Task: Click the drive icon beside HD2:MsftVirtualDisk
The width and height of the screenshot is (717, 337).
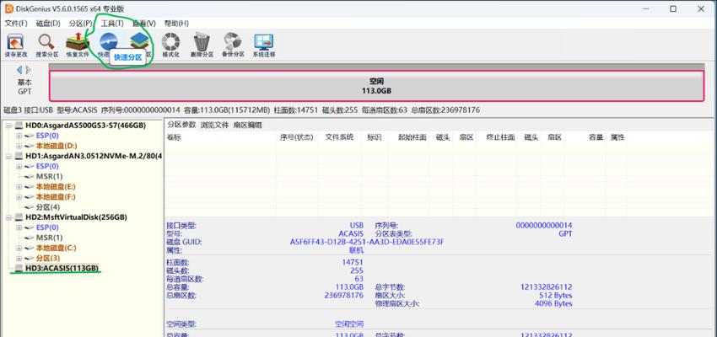Action: (19, 217)
